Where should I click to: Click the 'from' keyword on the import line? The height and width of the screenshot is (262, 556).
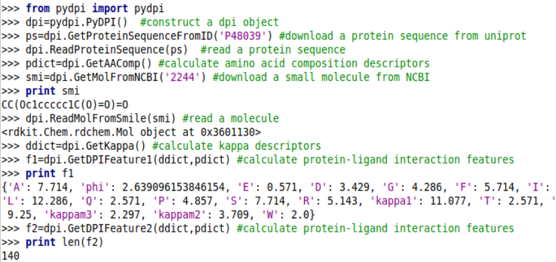tap(37, 9)
